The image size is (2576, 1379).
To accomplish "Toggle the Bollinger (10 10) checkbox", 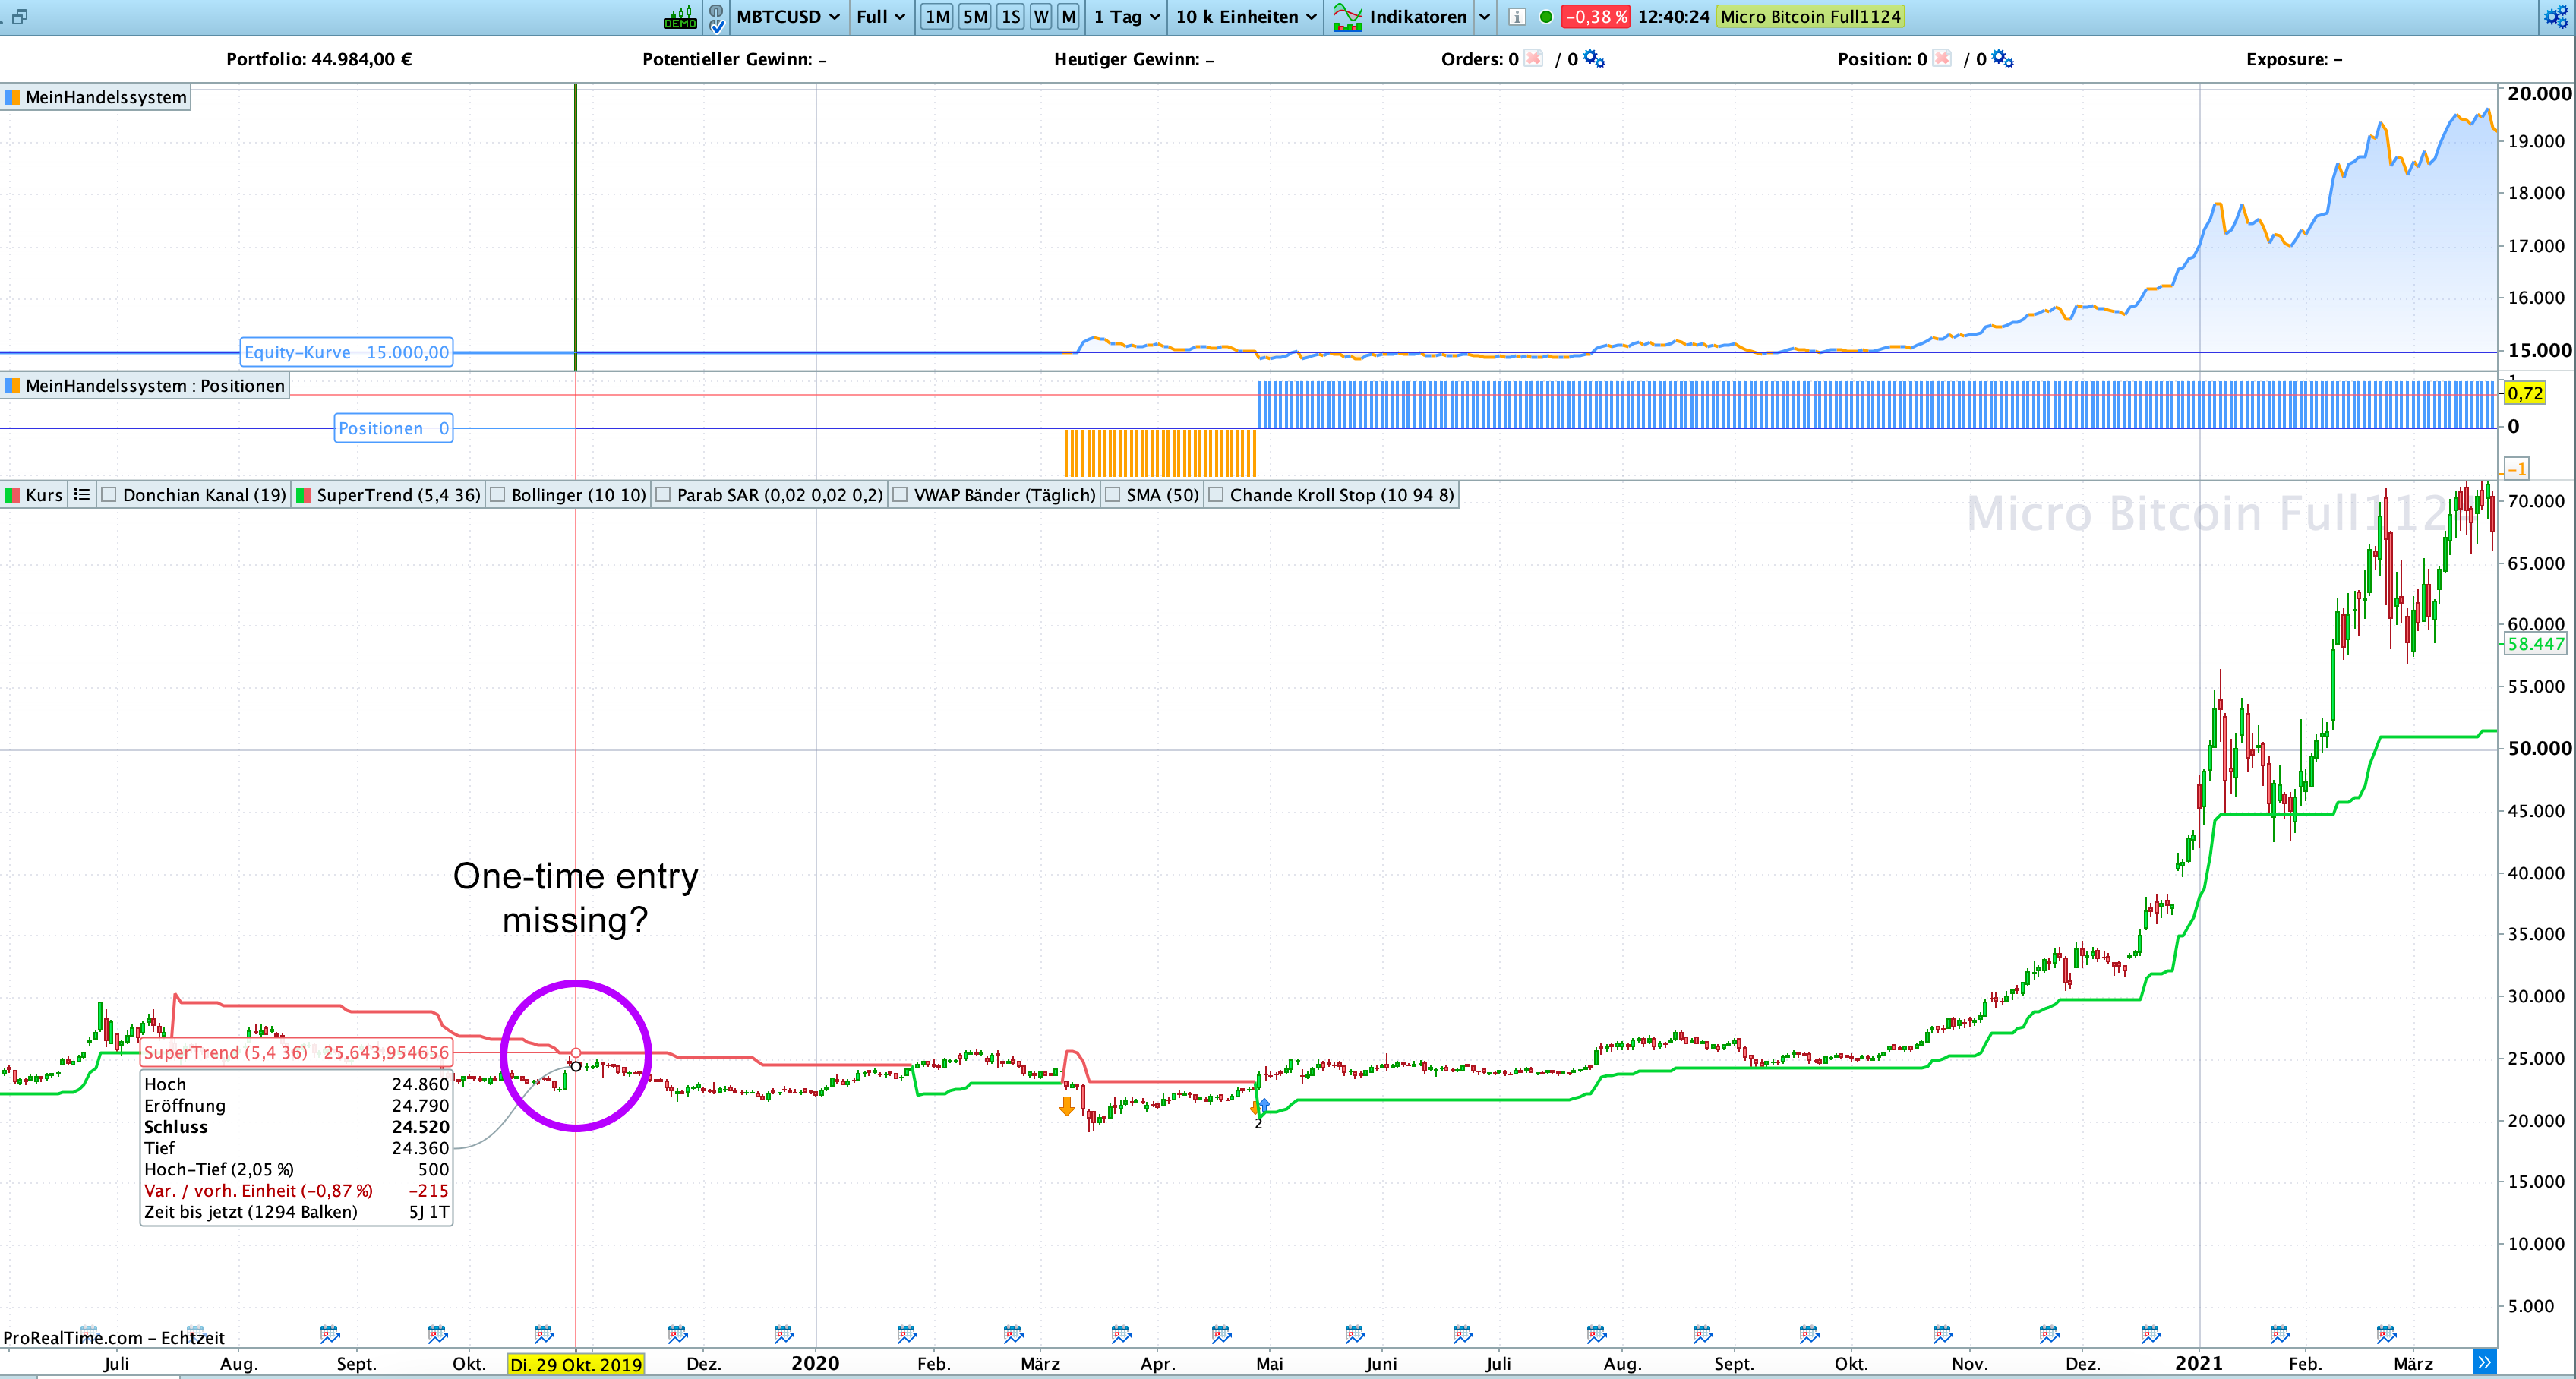I will click(498, 495).
